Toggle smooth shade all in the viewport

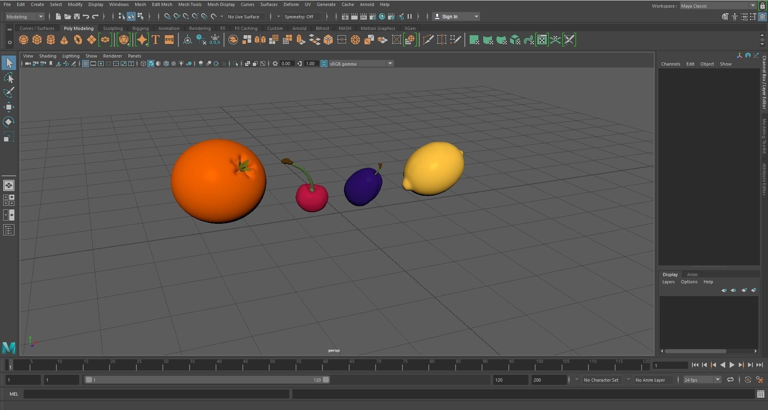tap(151, 64)
